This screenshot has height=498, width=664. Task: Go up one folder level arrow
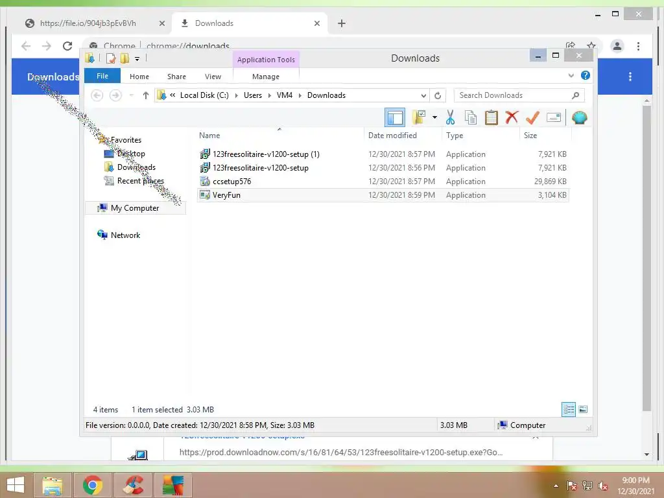pyautogui.click(x=146, y=95)
